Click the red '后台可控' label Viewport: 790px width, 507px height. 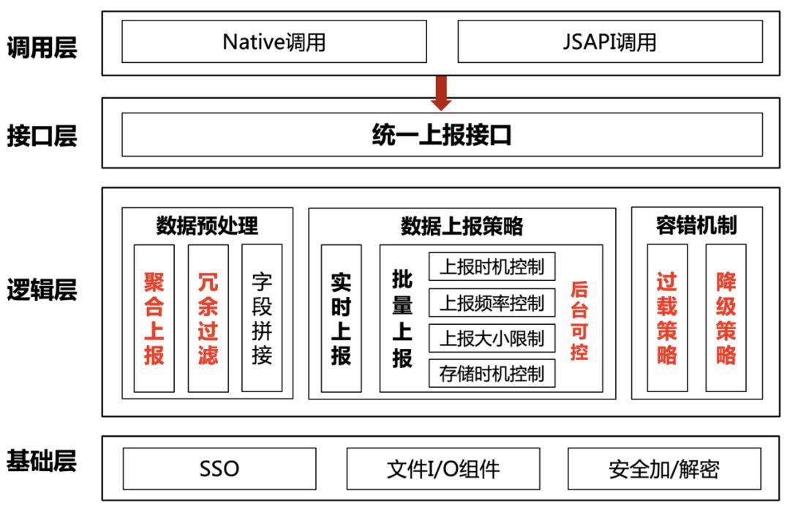(579, 320)
